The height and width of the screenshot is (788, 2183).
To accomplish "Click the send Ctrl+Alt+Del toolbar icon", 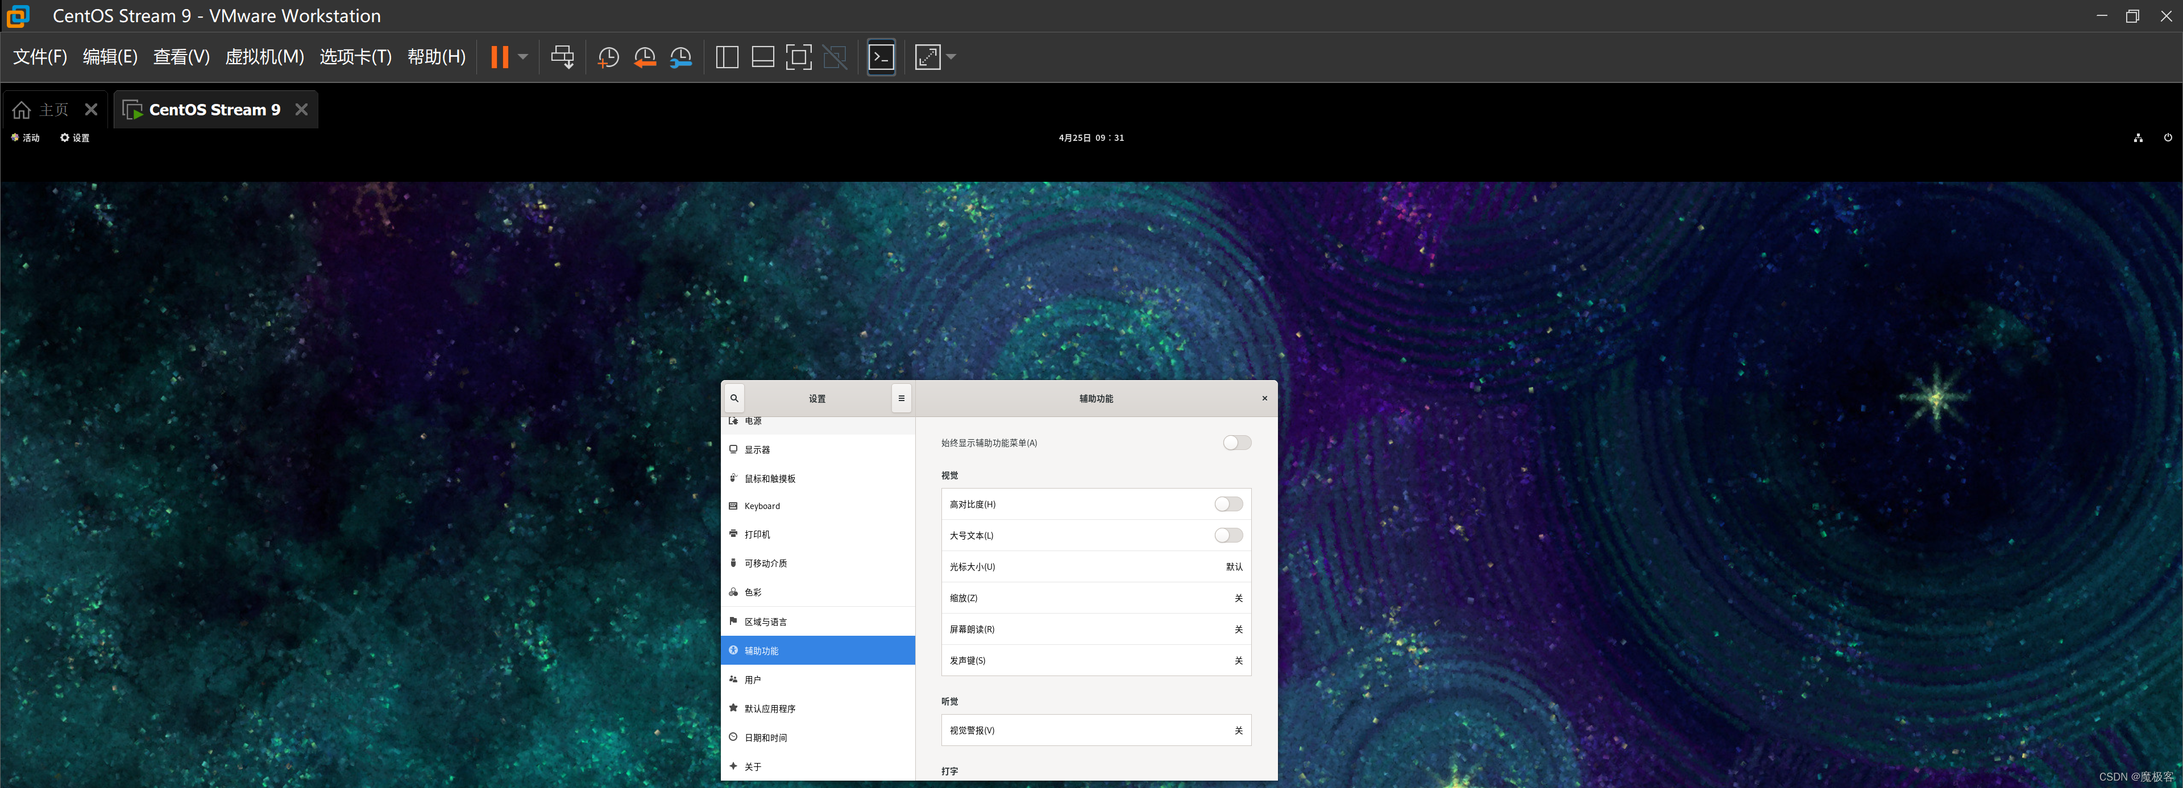I will (562, 57).
